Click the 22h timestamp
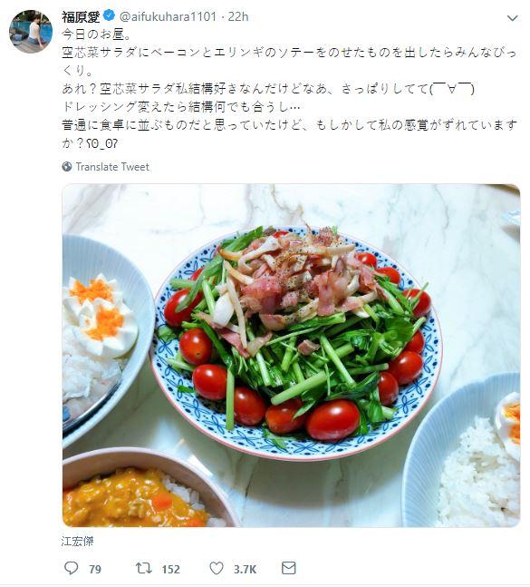Viewport: 530px width, 587px height. tap(238, 16)
